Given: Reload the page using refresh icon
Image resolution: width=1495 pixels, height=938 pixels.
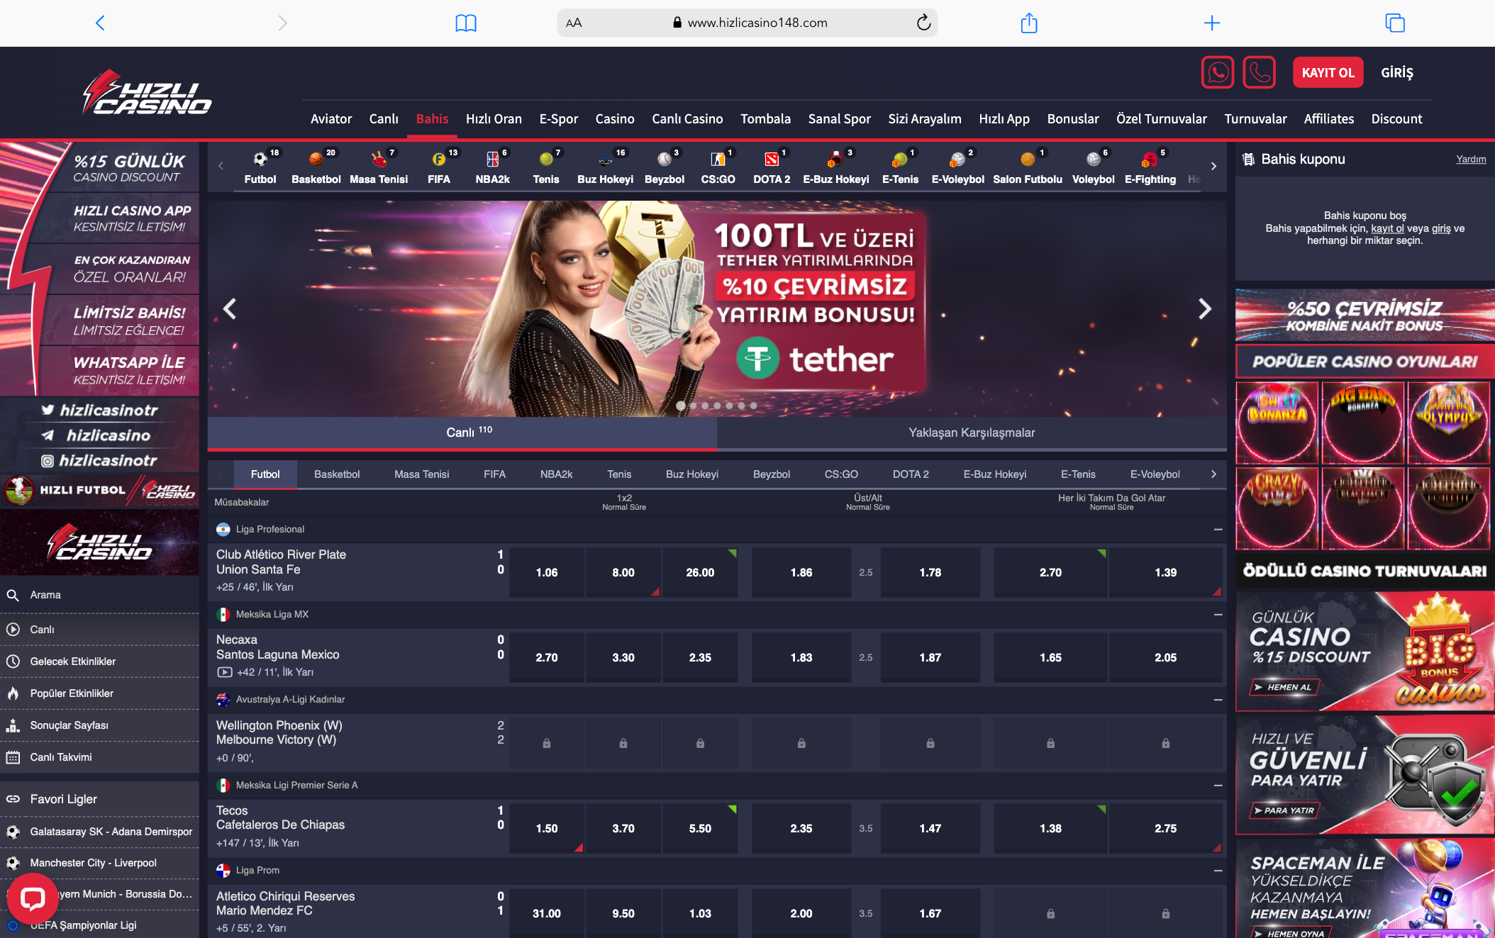Looking at the screenshot, I should pos(923,23).
